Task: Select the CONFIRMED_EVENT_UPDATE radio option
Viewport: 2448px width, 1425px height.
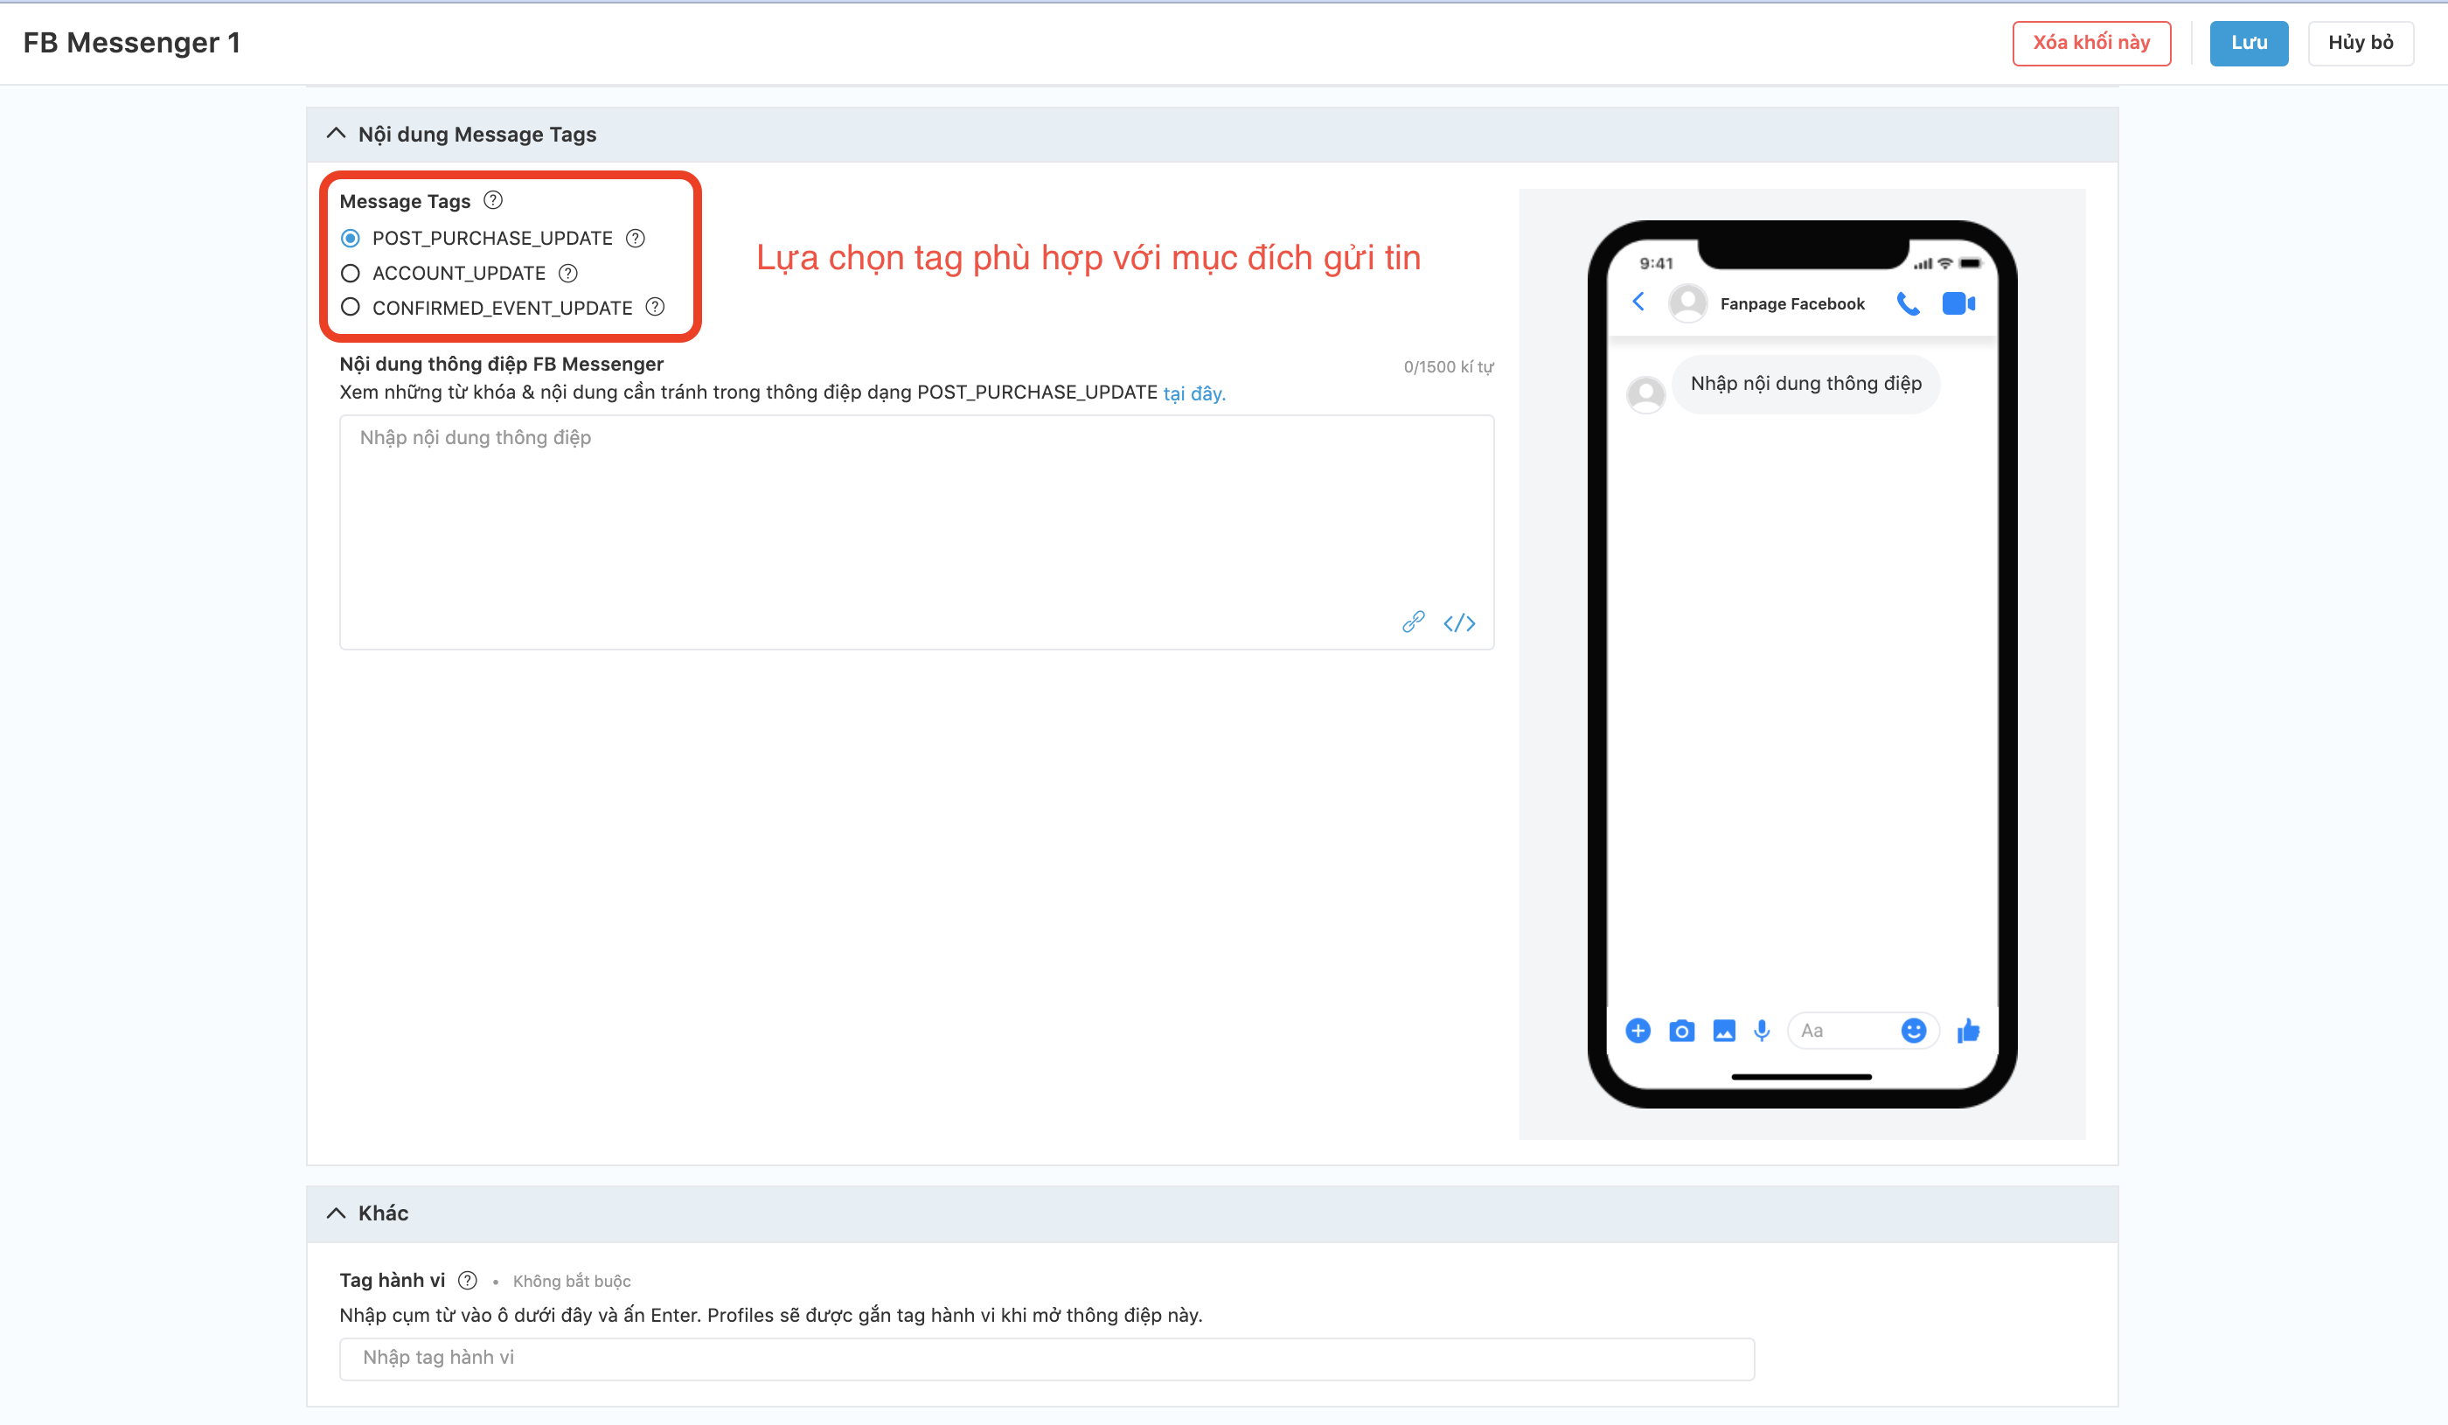Action: 351,307
